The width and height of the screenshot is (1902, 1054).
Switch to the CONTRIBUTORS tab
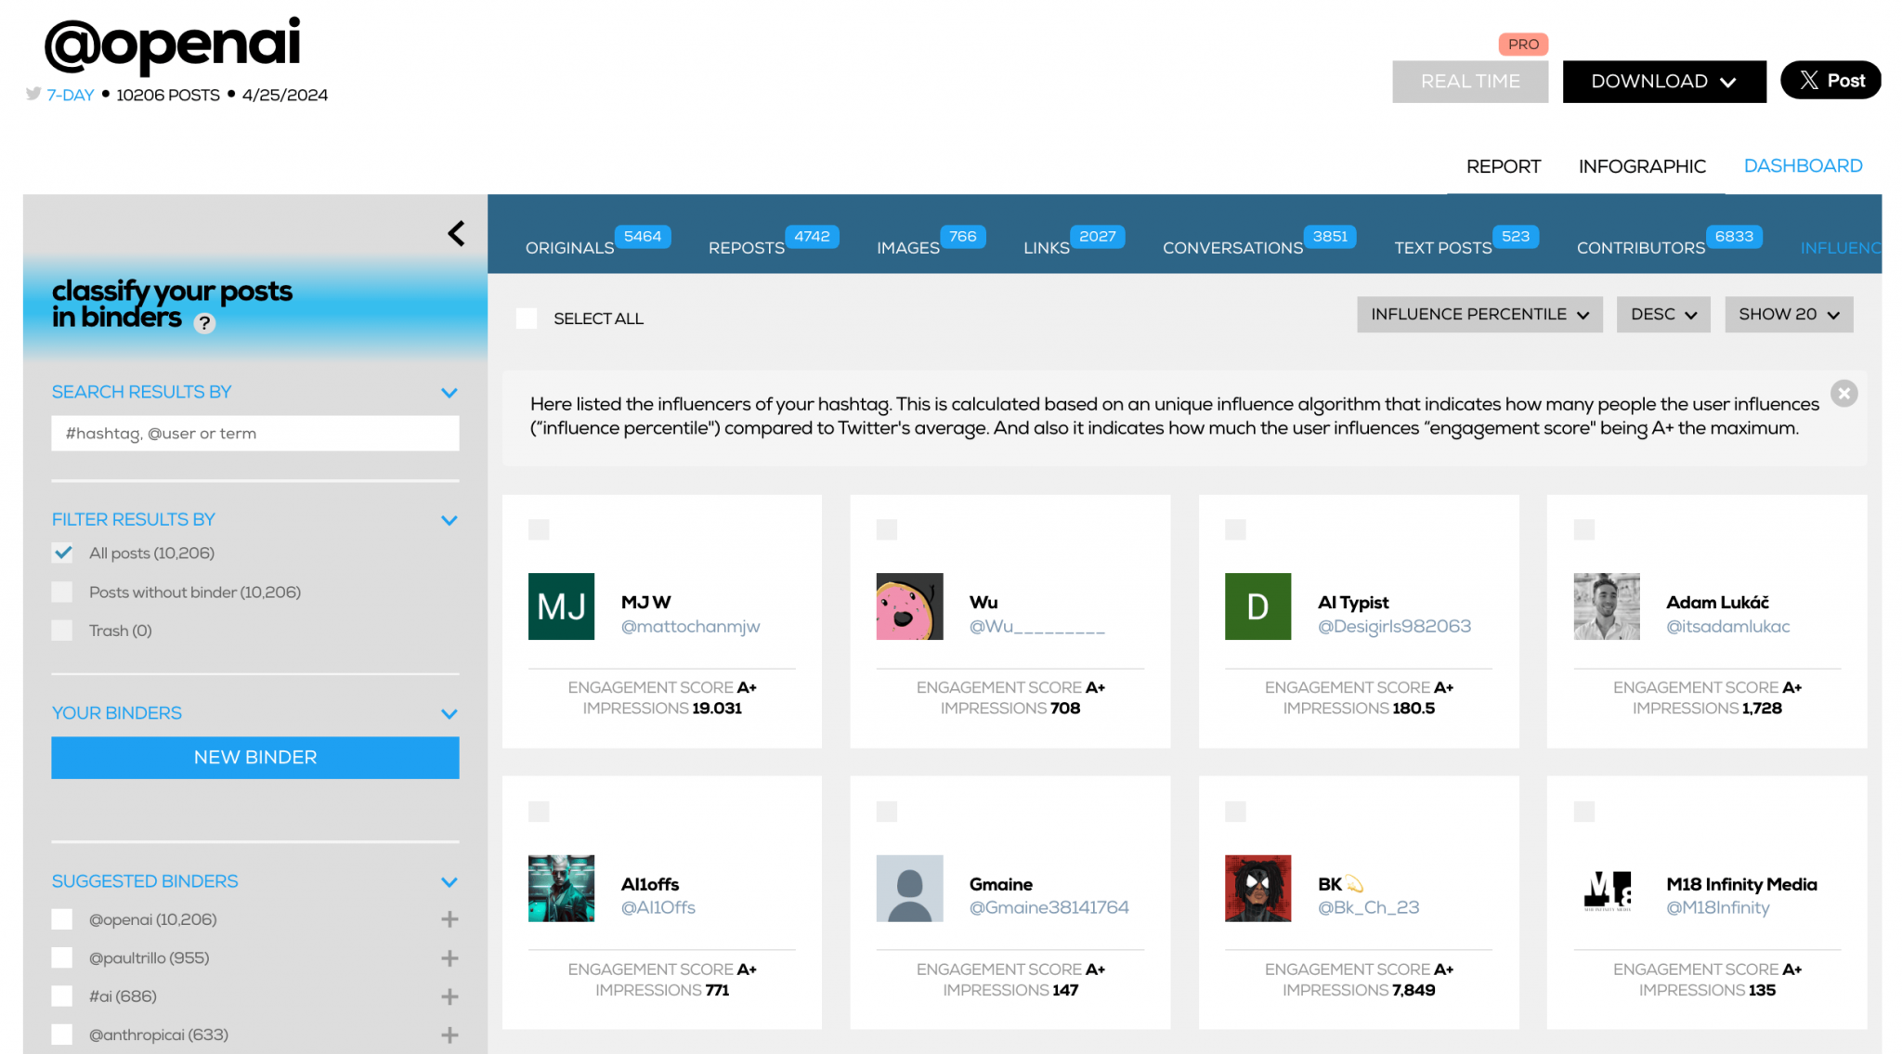pyautogui.click(x=1639, y=247)
